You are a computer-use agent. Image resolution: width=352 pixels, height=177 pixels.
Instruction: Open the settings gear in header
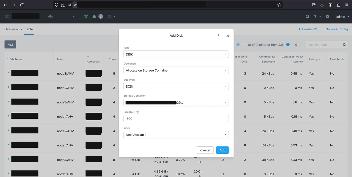click(x=327, y=16)
